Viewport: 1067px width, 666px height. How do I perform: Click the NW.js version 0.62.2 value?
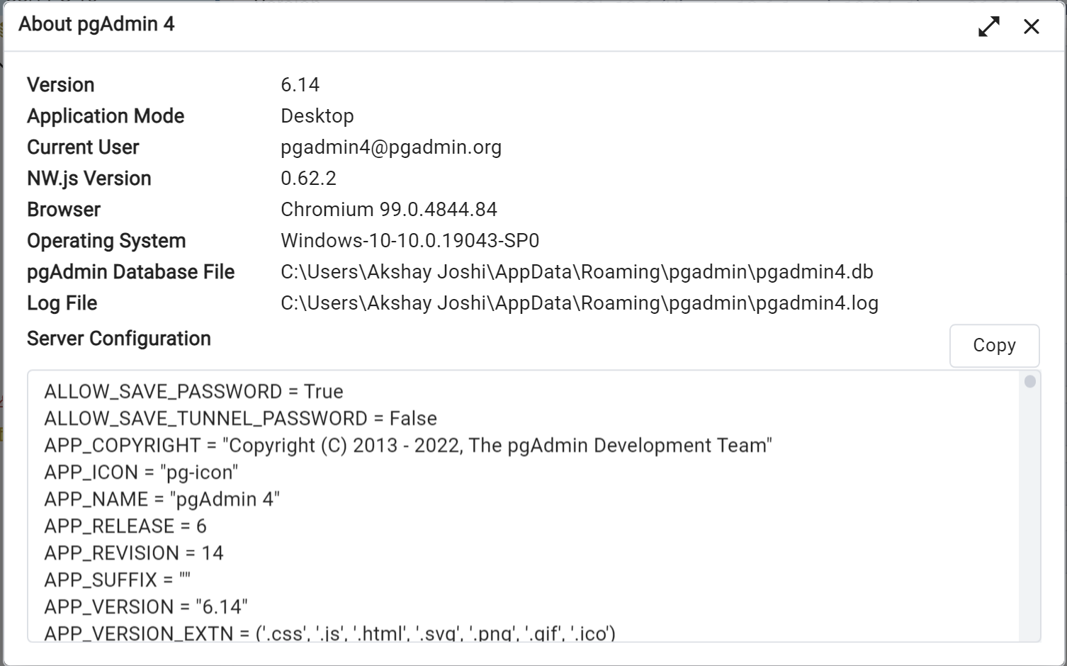308,179
